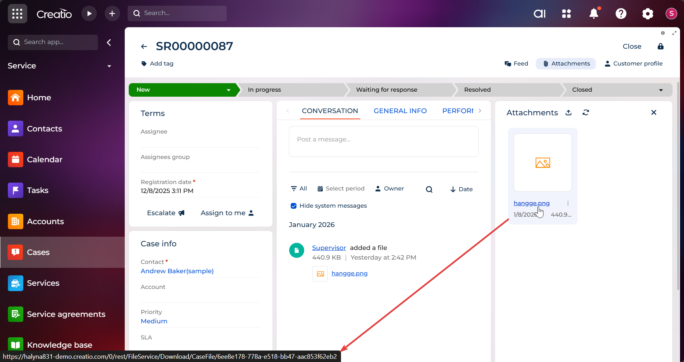Screen dimensions: 684x362
Task: Open the app launcher grid icon
Action: 17,14
